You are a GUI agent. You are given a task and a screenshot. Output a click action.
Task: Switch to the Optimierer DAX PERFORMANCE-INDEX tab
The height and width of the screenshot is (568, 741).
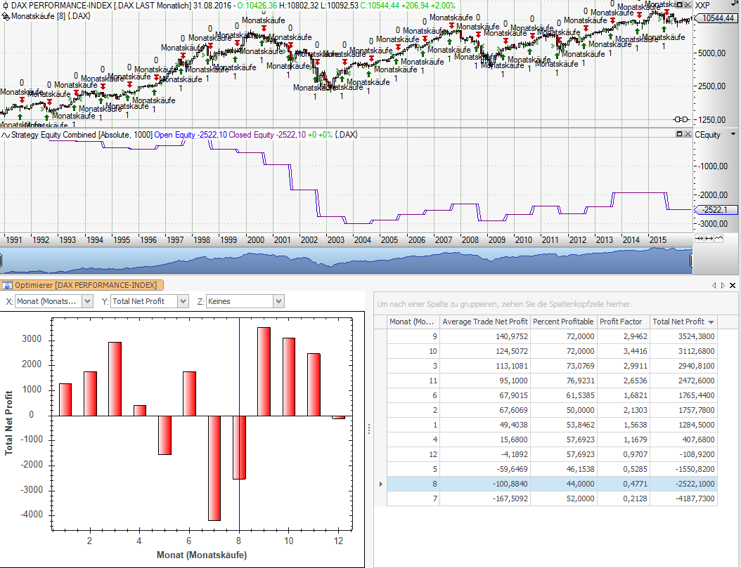point(82,285)
